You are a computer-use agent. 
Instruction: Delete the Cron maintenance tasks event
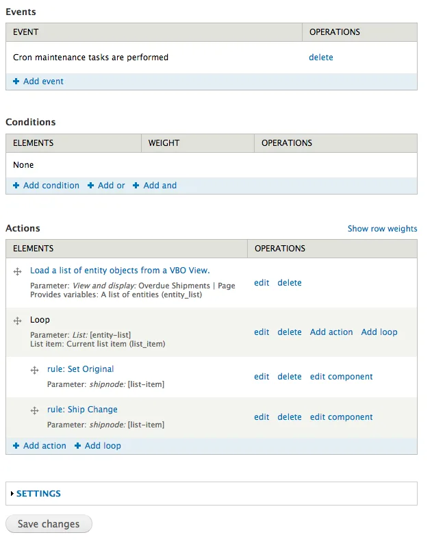320,58
